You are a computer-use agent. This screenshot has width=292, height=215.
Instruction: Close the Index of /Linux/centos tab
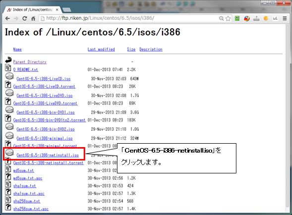(57, 10)
